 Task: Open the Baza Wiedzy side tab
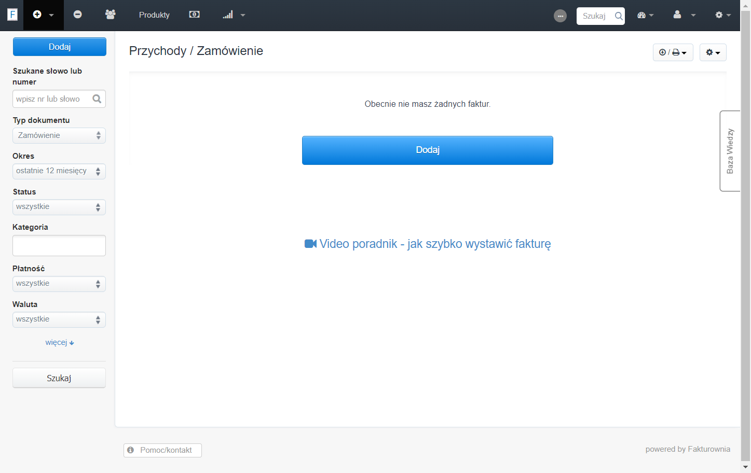tap(730, 151)
